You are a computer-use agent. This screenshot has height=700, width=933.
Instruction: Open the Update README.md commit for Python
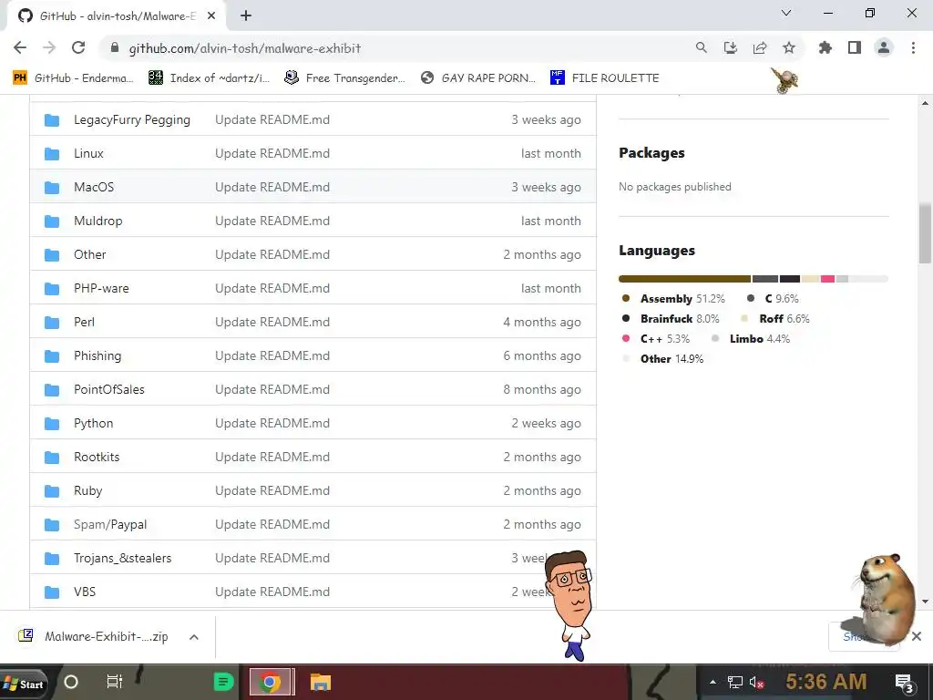point(272,423)
